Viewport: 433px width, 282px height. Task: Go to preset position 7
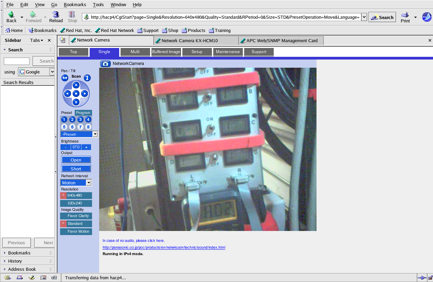tap(80, 127)
